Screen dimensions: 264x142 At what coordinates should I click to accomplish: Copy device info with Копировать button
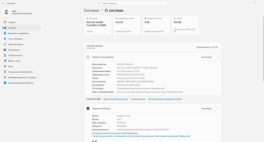207,57
